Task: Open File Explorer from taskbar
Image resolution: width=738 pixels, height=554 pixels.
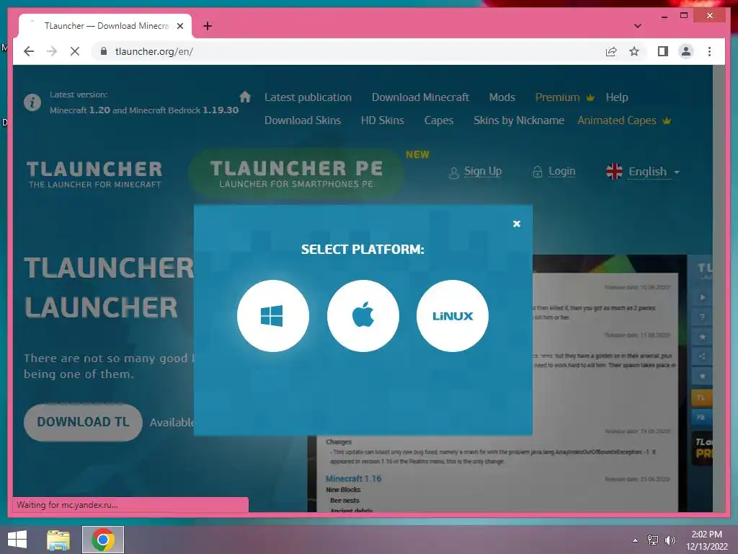Action: 58,540
